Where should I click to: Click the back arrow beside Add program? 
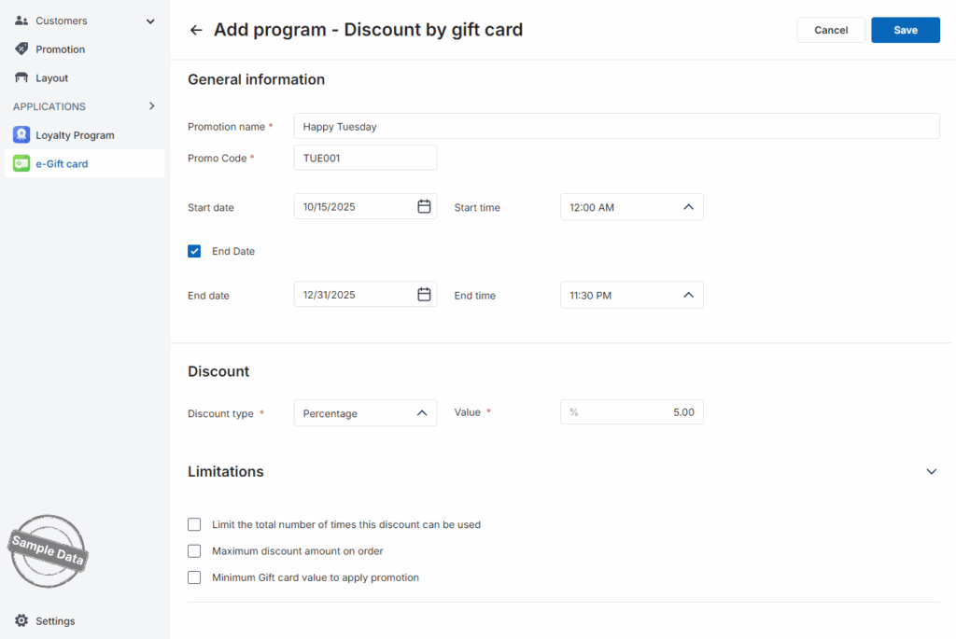196,30
